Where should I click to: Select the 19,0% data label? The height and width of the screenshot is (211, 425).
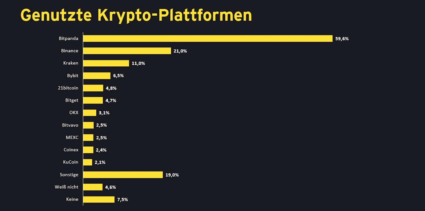(172, 175)
